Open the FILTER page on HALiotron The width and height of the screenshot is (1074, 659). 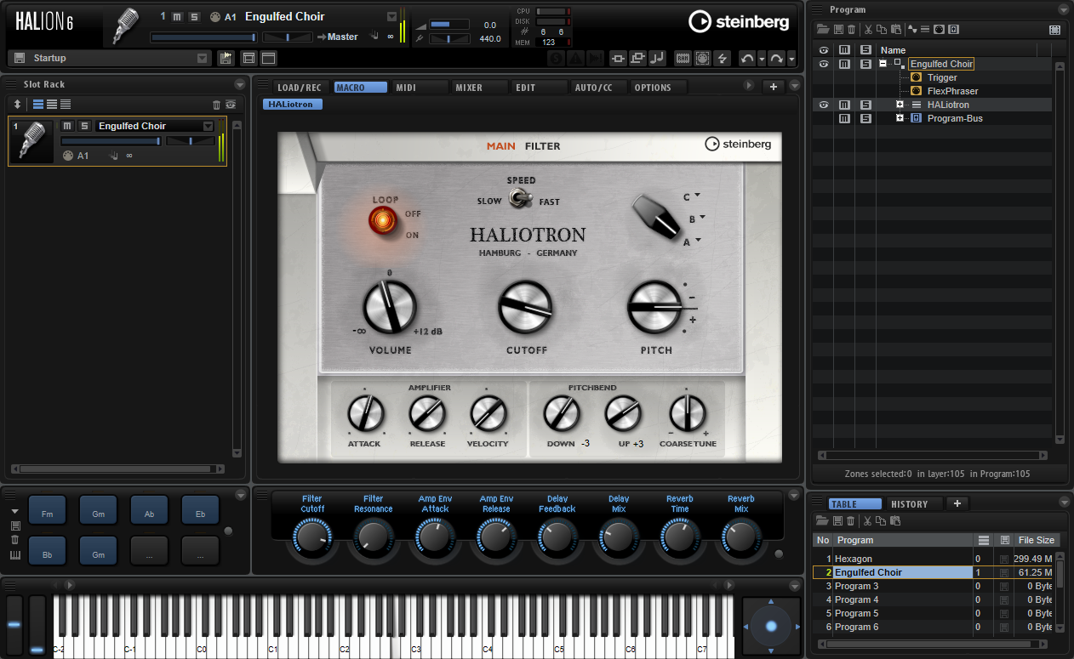pyautogui.click(x=543, y=146)
